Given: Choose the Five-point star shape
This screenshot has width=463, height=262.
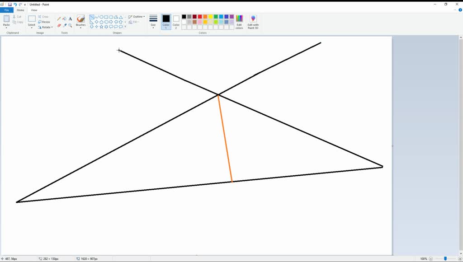Looking at the screenshot, I should [101, 27].
